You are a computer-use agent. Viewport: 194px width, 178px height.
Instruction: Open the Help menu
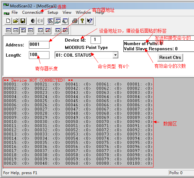pos(100,12)
